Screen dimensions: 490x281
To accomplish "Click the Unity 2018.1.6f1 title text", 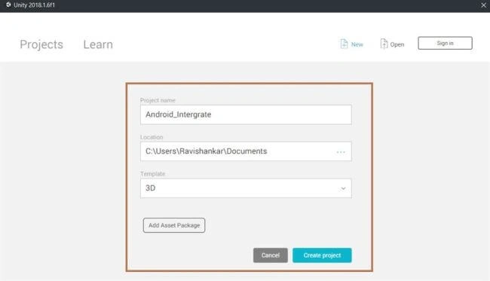I will pos(34,5).
